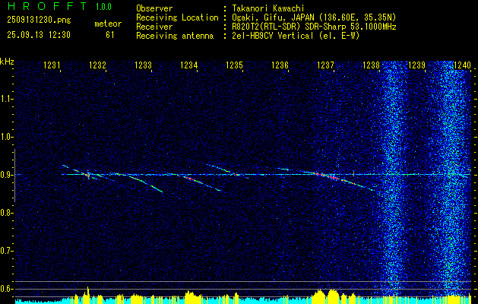Click the version number 1.0.0
Screen dimensions: 478x304
[103, 7]
